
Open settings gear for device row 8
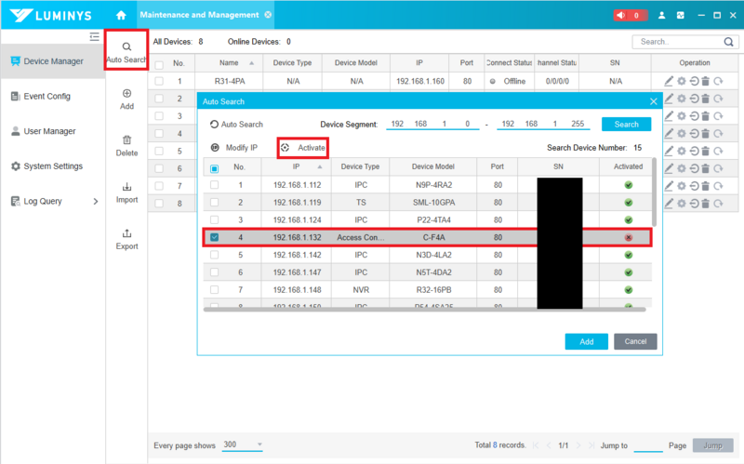pos(682,203)
